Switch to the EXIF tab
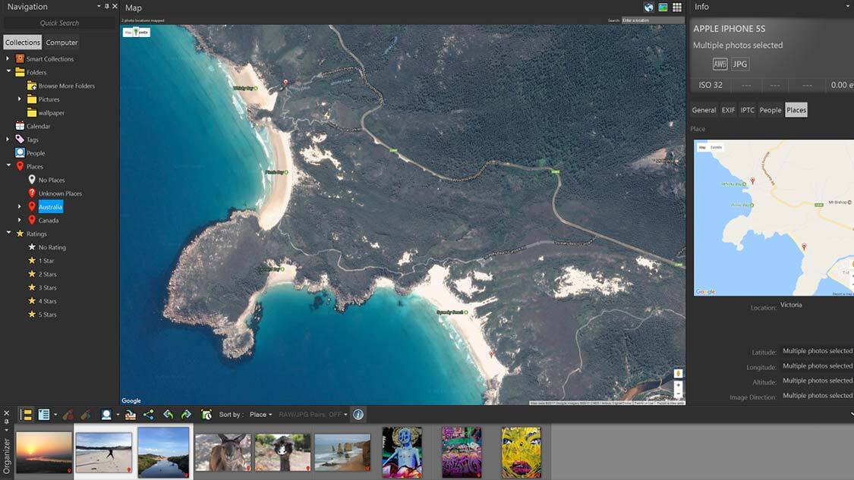Screen dimensions: 854x480 click(728, 110)
